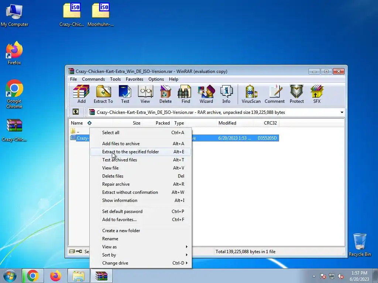Select the Firefox desktop shortcut
The width and height of the screenshot is (378, 283).
tap(14, 53)
